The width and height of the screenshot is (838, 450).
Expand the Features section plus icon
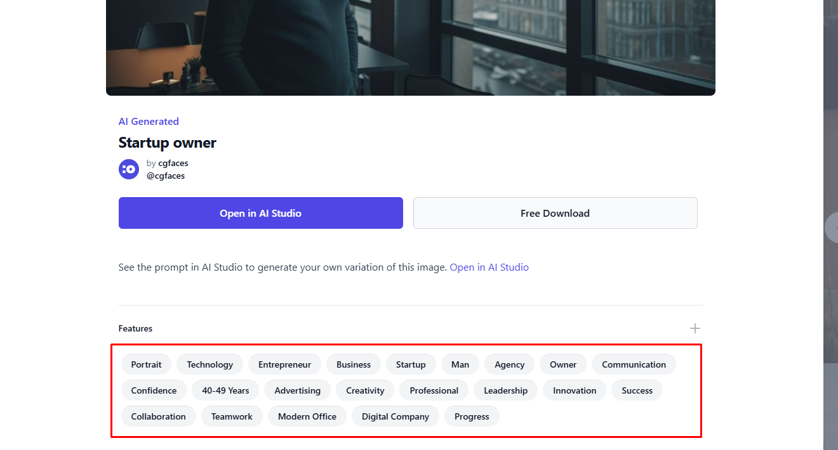[x=695, y=328]
